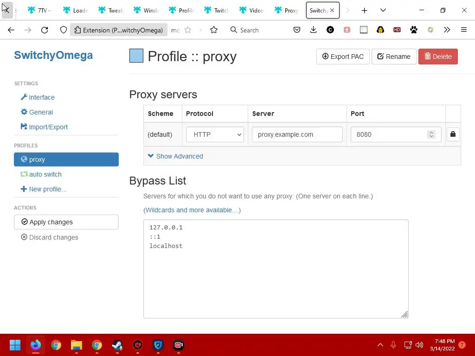Open File Explorer from taskbar
Viewport: 475px width, 356px height.
[x=77, y=345]
